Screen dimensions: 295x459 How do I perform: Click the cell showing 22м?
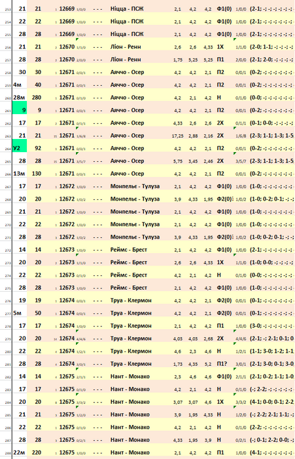(x=20, y=452)
